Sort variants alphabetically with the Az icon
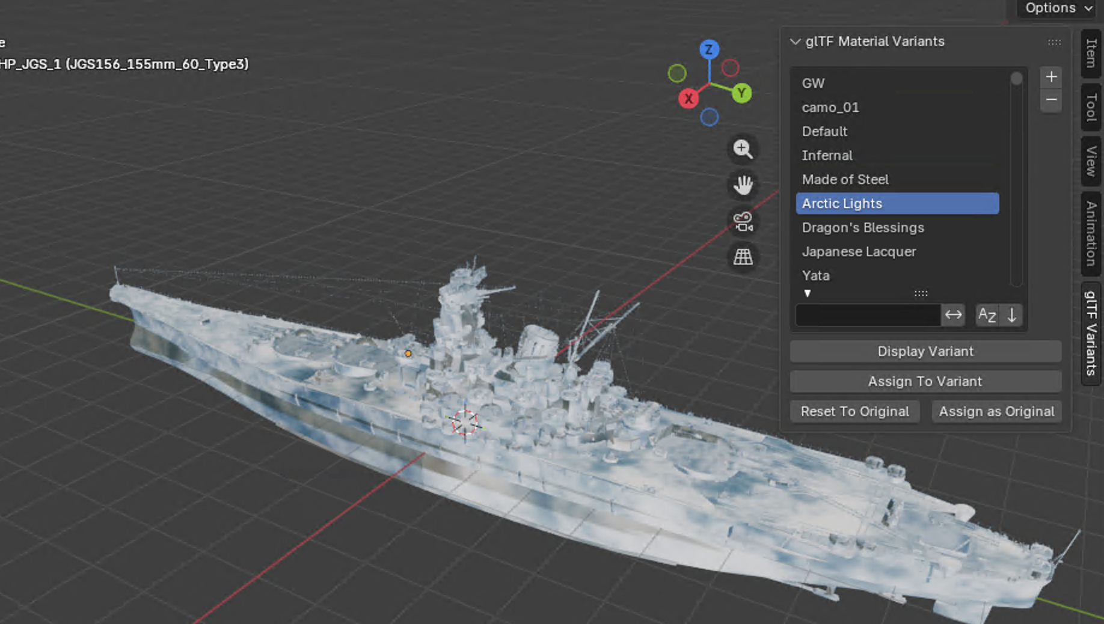1104x624 pixels. click(987, 314)
